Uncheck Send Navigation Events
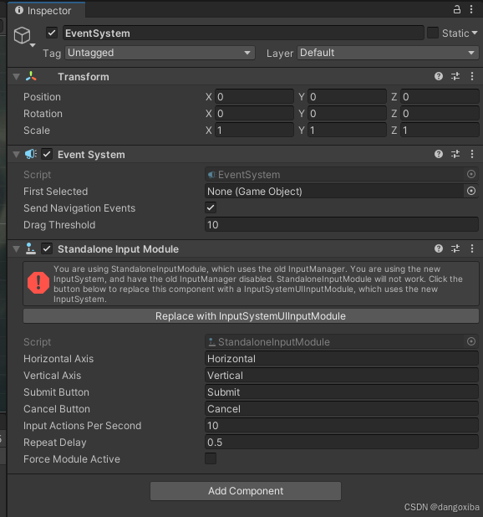The width and height of the screenshot is (483, 517). [x=211, y=207]
